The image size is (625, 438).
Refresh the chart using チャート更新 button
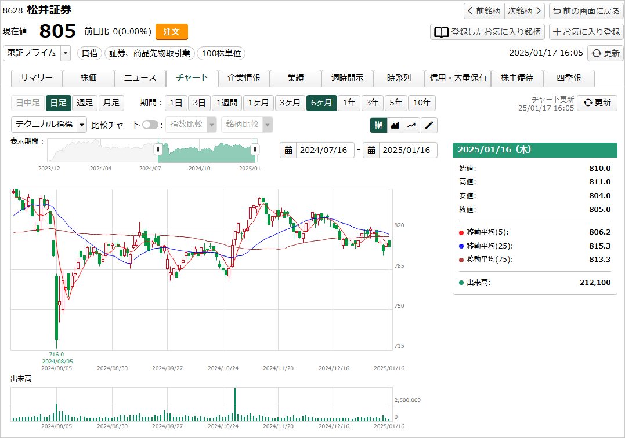597,103
